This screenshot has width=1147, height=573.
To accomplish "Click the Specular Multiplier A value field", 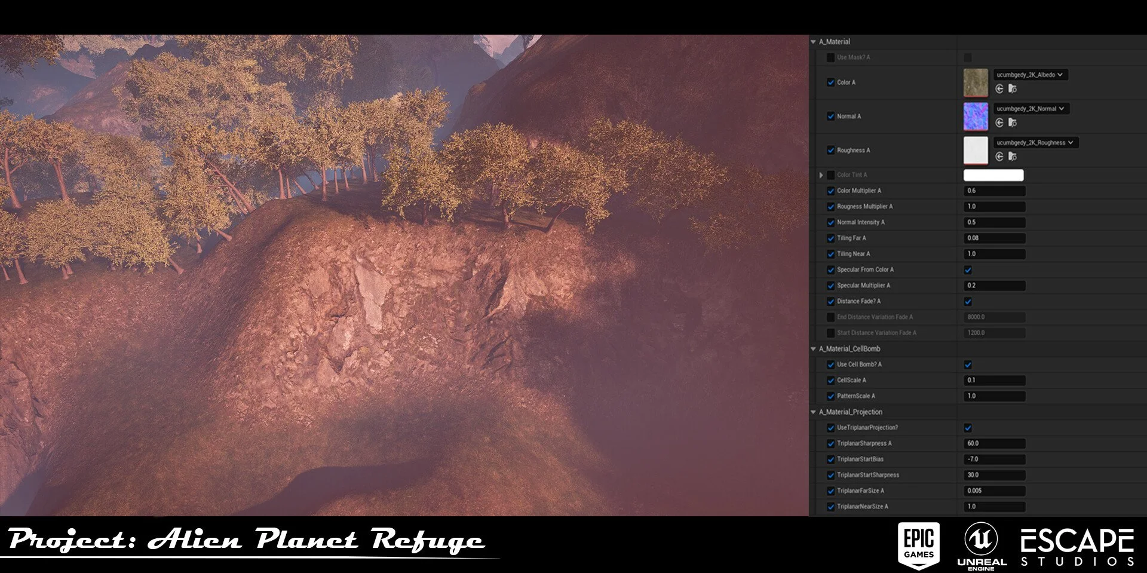I will pyautogui.click(x=995, y=286).
